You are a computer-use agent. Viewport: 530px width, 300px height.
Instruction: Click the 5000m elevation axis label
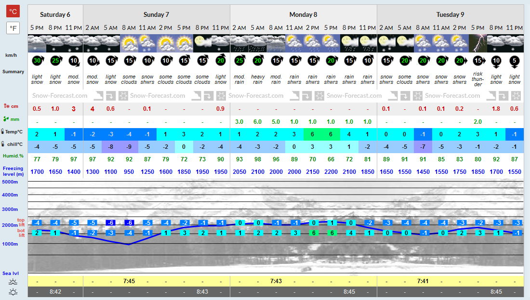(x=10, y=182)
